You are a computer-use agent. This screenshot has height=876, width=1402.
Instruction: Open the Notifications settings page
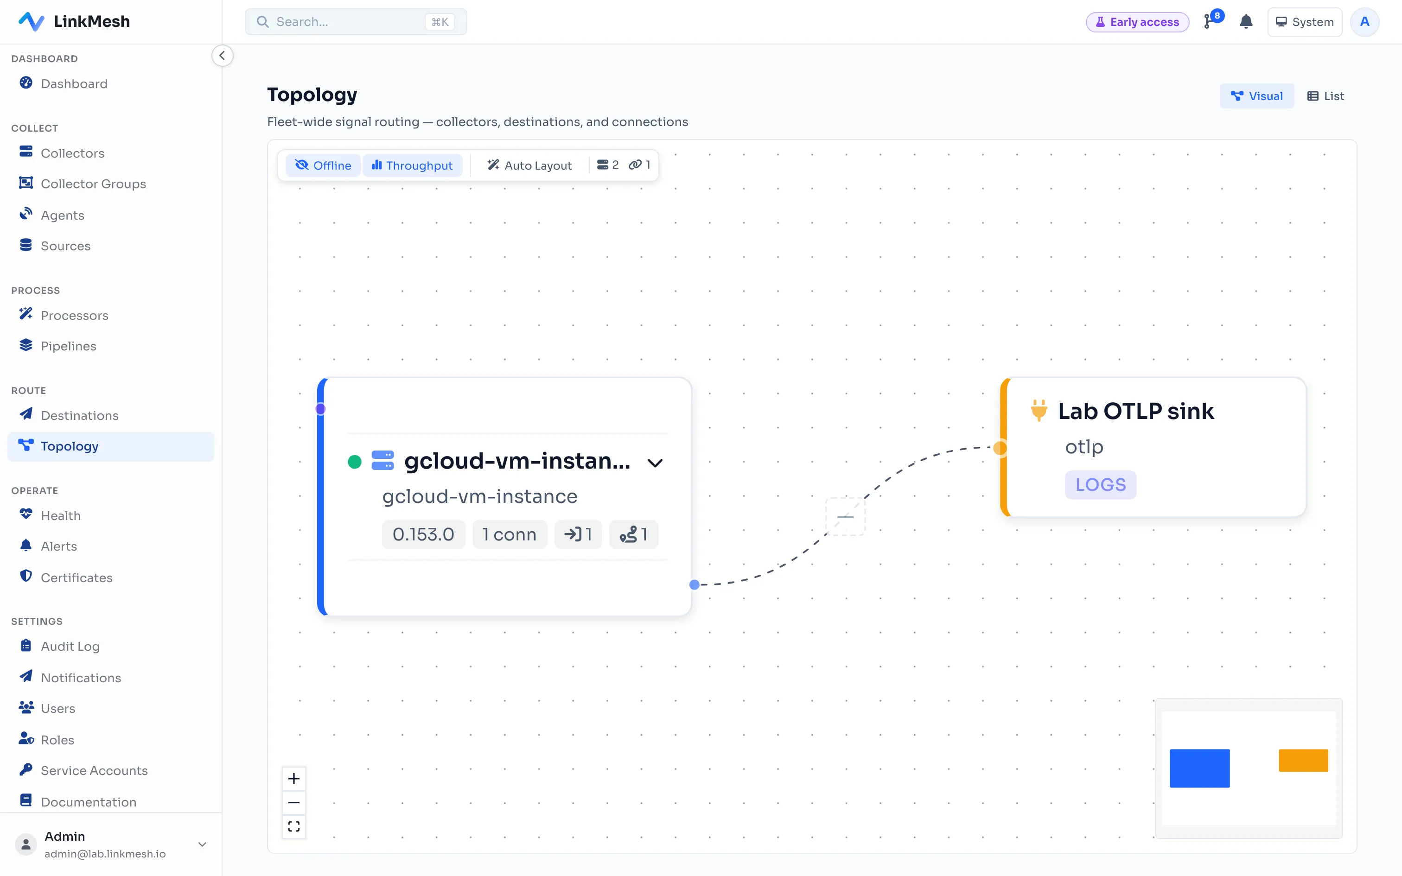tap(111, 677)
